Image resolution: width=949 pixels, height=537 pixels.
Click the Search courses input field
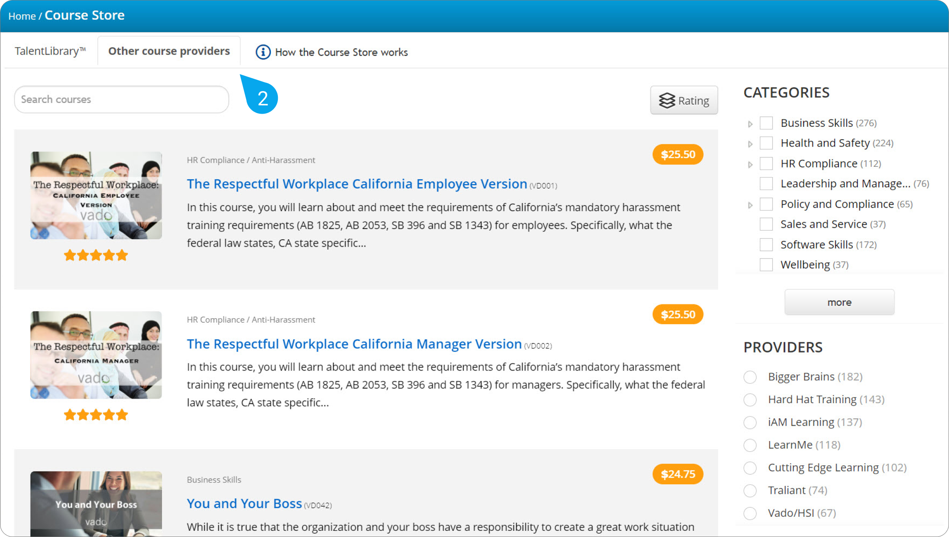(122, 100)
